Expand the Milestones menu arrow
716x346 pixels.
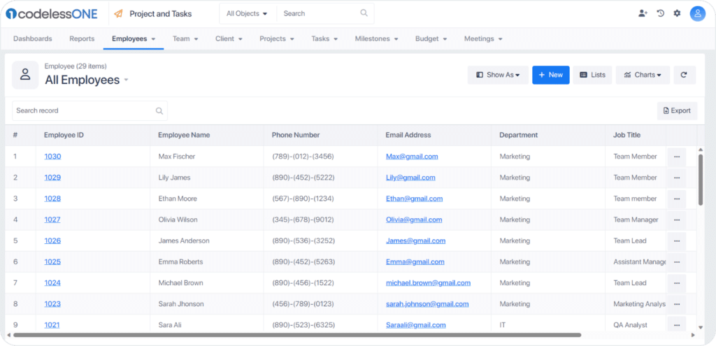[x=396, y=39]
